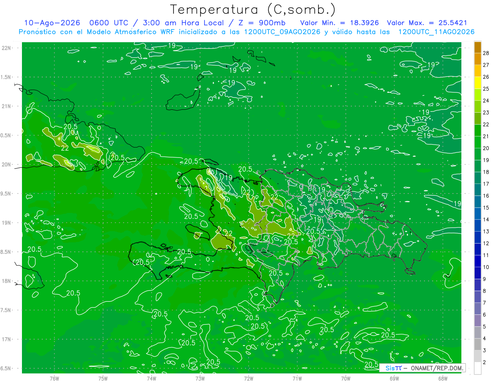
Task: Click the '76W' longitude axis label
Action: 54,378
